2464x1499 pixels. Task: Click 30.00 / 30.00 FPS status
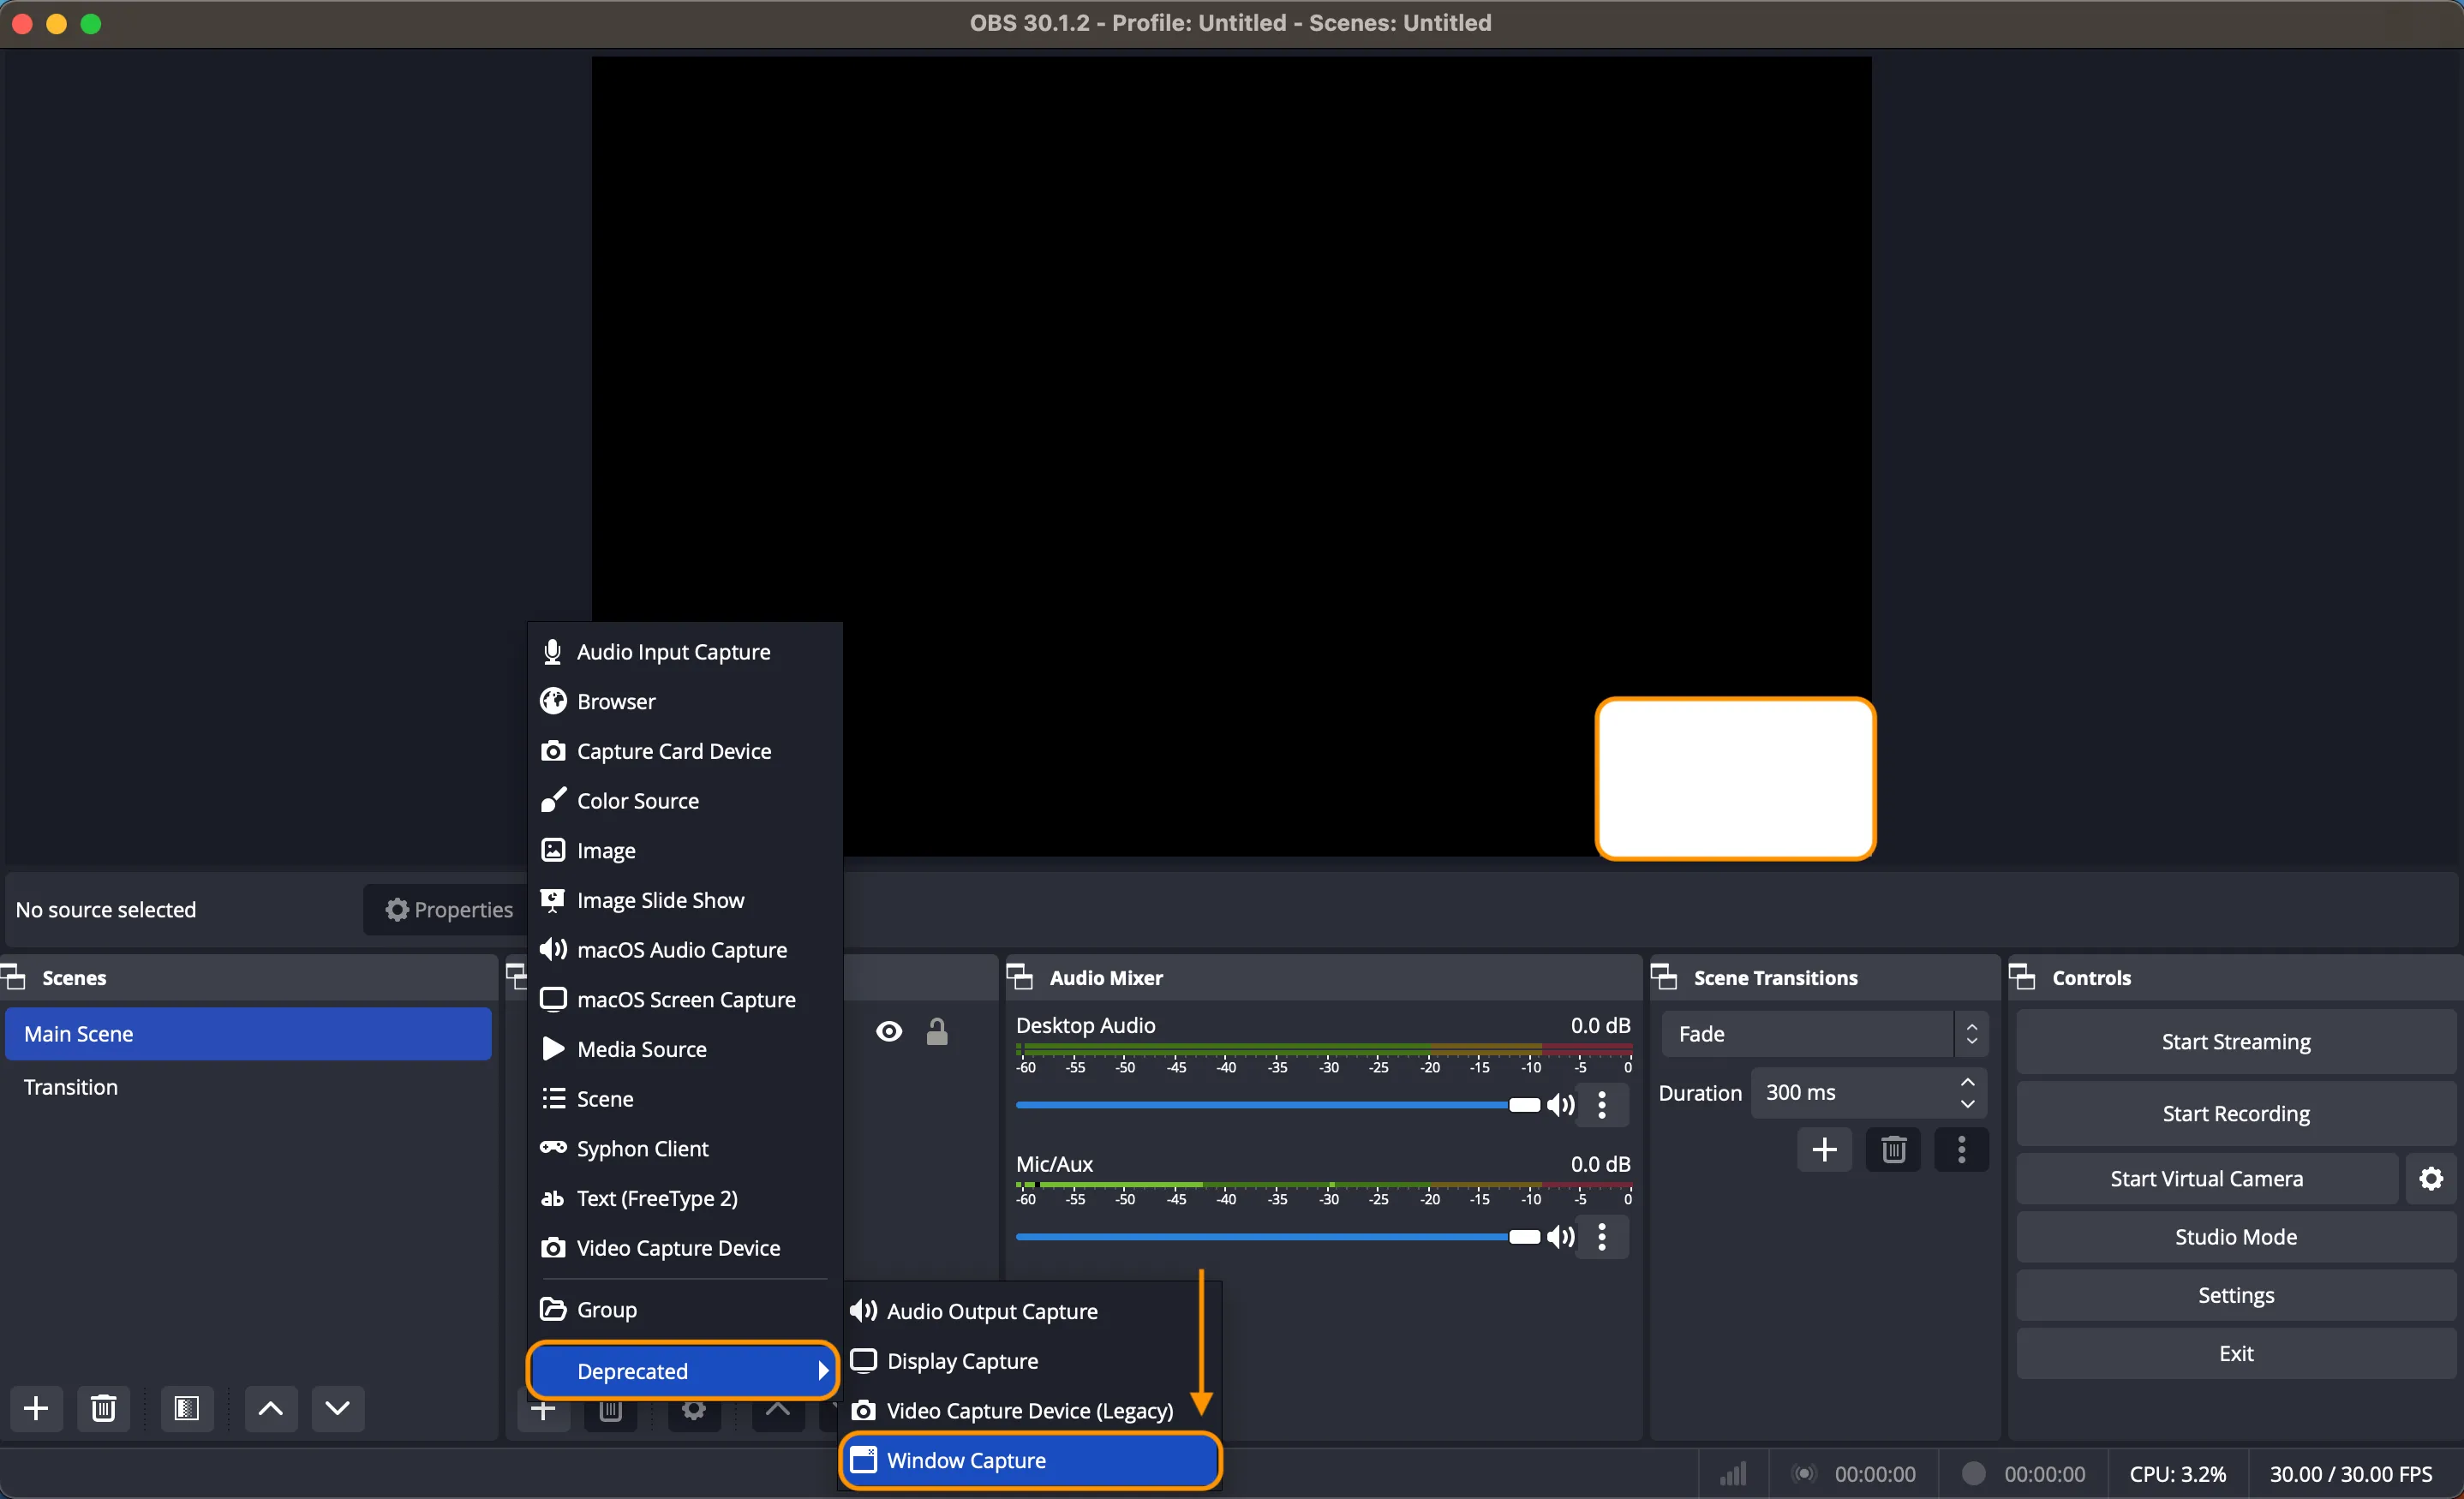click(2350, 1473)
